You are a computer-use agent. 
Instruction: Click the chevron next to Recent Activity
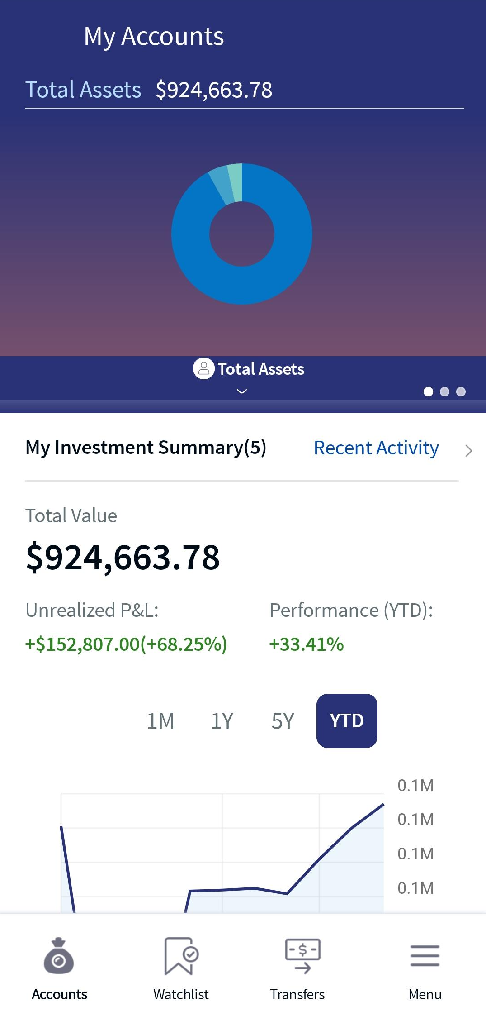468,450
